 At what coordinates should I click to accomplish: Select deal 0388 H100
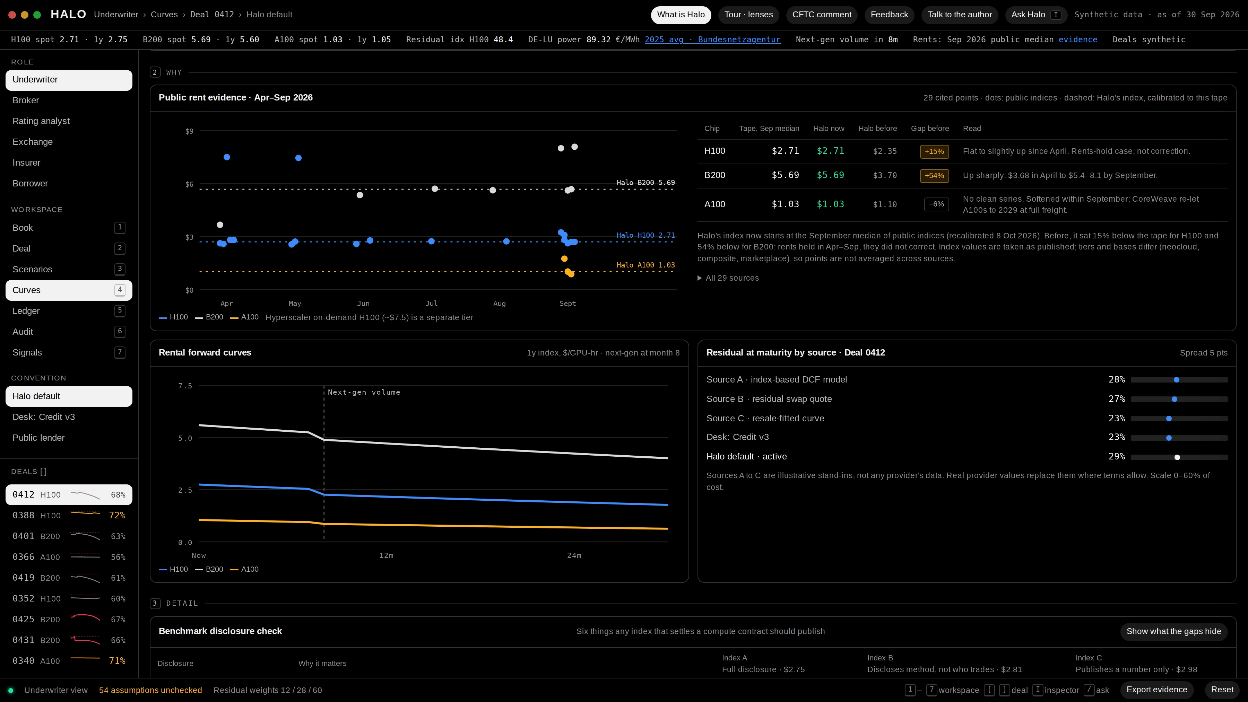(x=69, y=516)
